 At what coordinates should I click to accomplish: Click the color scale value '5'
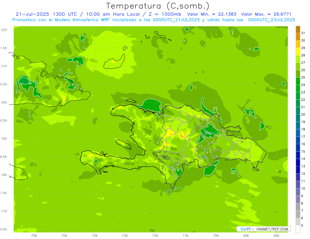[x=302, y=226]
